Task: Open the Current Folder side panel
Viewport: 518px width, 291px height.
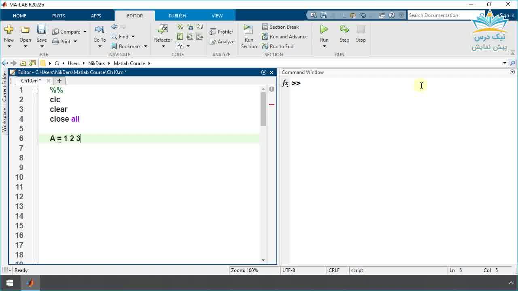Action: click(x=4, y=86)
